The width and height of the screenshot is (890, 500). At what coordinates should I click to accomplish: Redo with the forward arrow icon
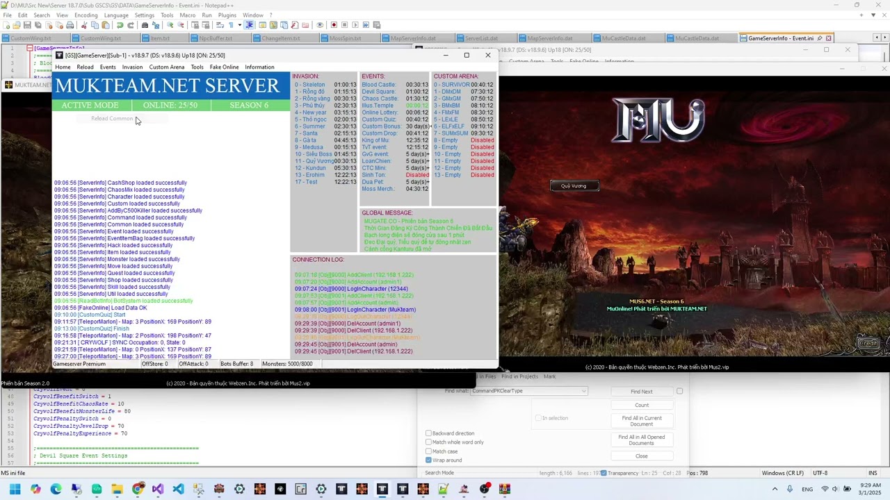[129, 25]
